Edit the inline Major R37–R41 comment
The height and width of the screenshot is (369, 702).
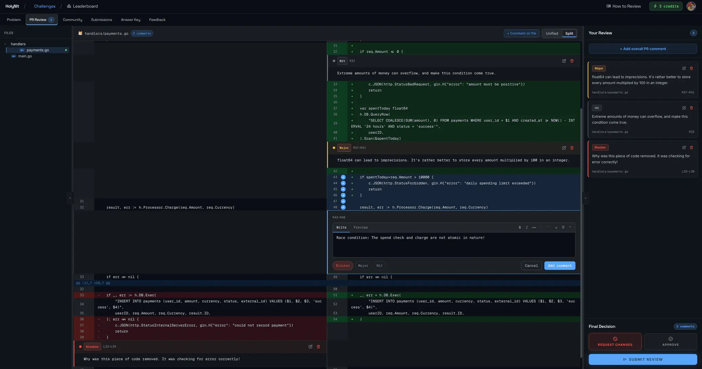[564, 148]
